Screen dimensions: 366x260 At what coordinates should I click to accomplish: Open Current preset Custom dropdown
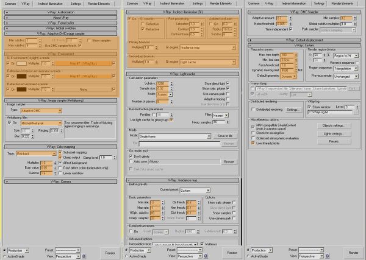click(x=195, y=191)
